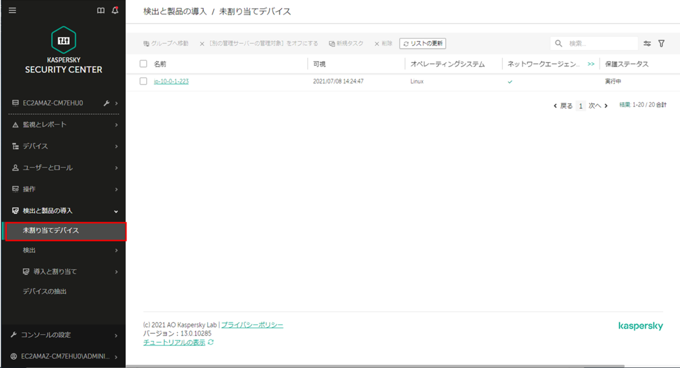Click ネットワークエージェン column header
The width and height of the screenshot is (680, 368).
tap(544, 64)
